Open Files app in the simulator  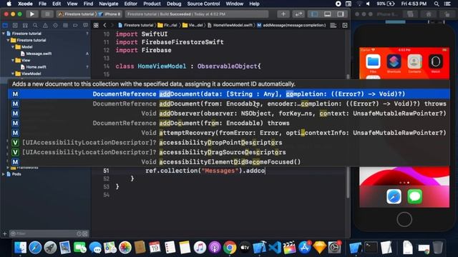[373, 61]
